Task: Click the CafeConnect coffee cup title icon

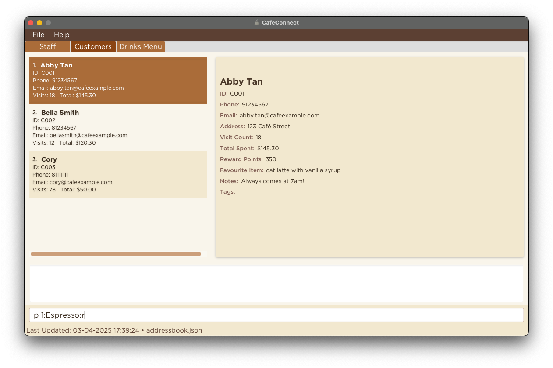Action: tap(257, 23)
